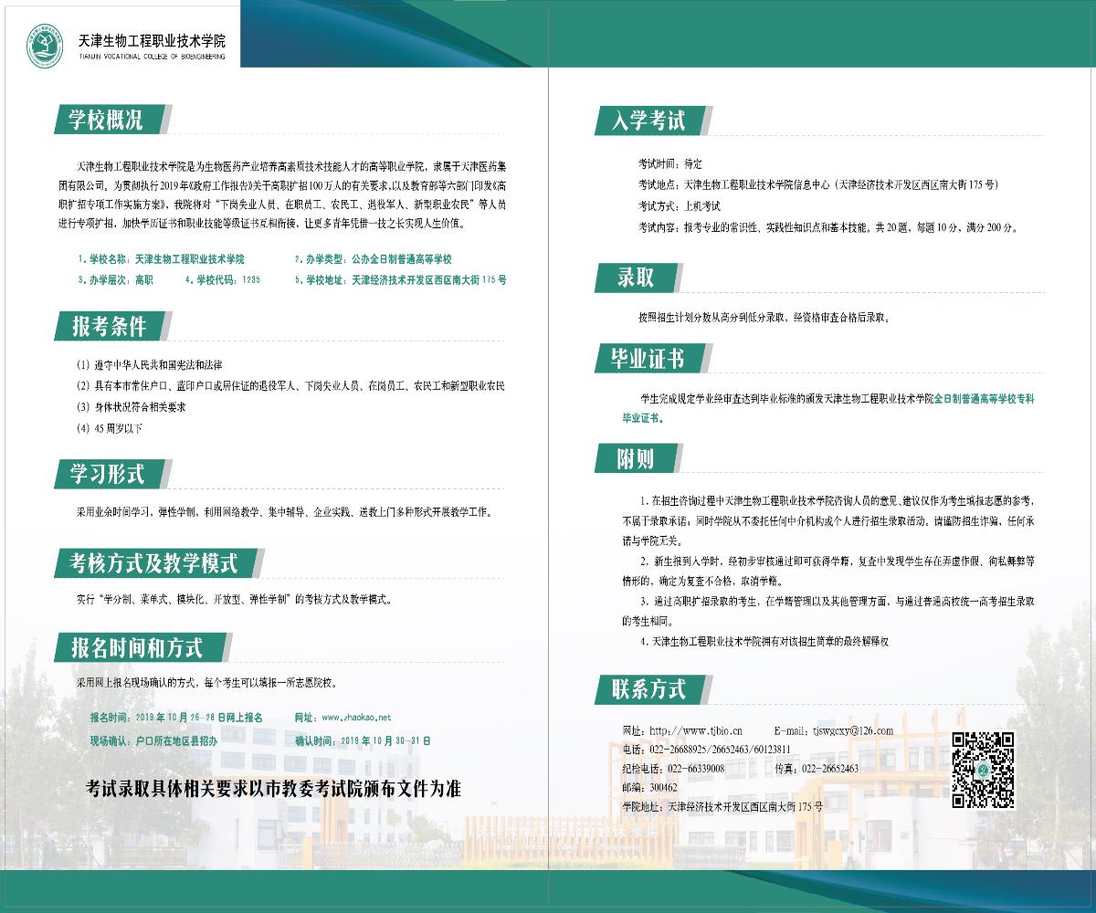The width and height of the screenshot is (1096, 913).
Task: Click the 考试内容 description line
Action: click(x=828, y=227)
